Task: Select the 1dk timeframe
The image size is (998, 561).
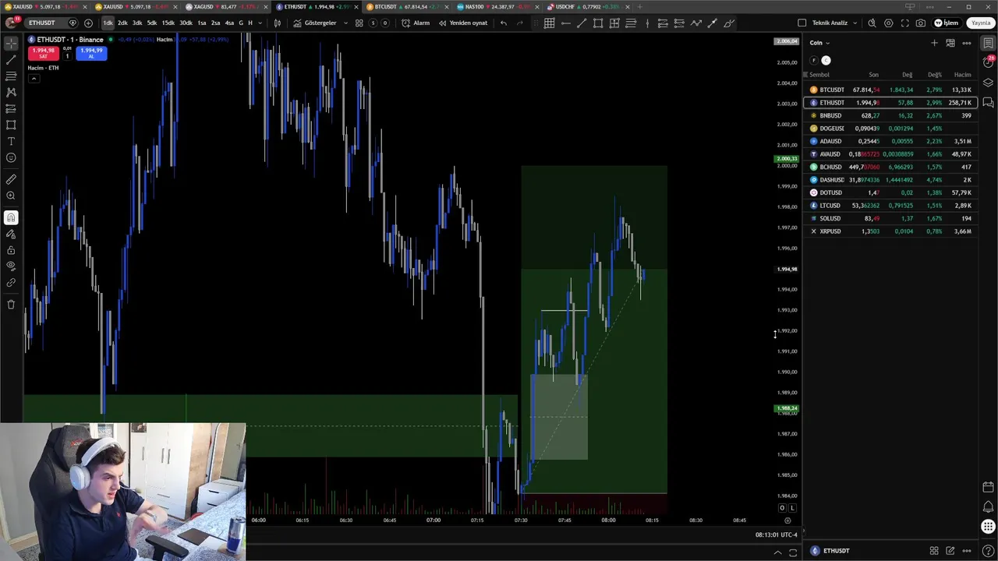Action: [x=108, y=23]
